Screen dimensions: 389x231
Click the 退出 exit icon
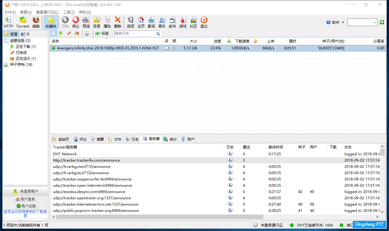pos(204,22)
